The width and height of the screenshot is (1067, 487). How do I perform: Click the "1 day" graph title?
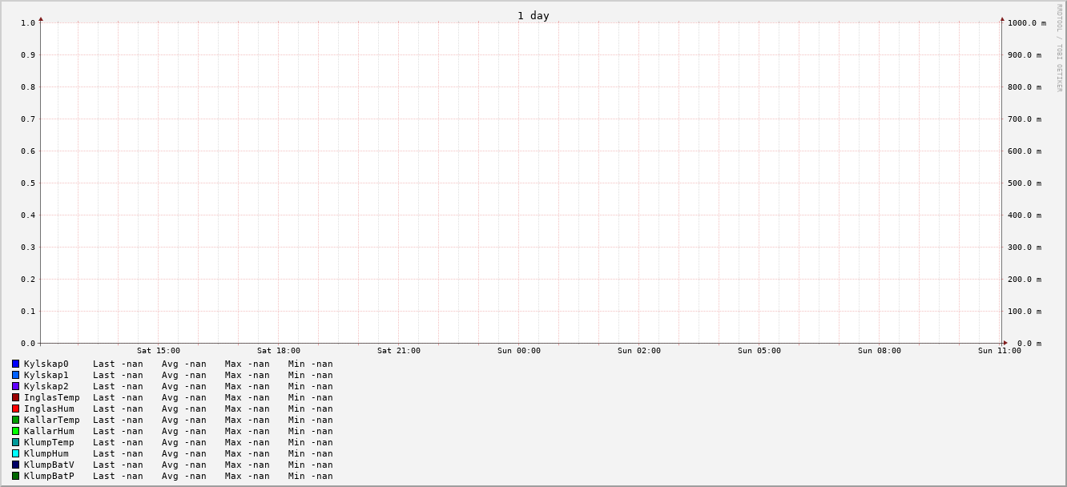533,15
